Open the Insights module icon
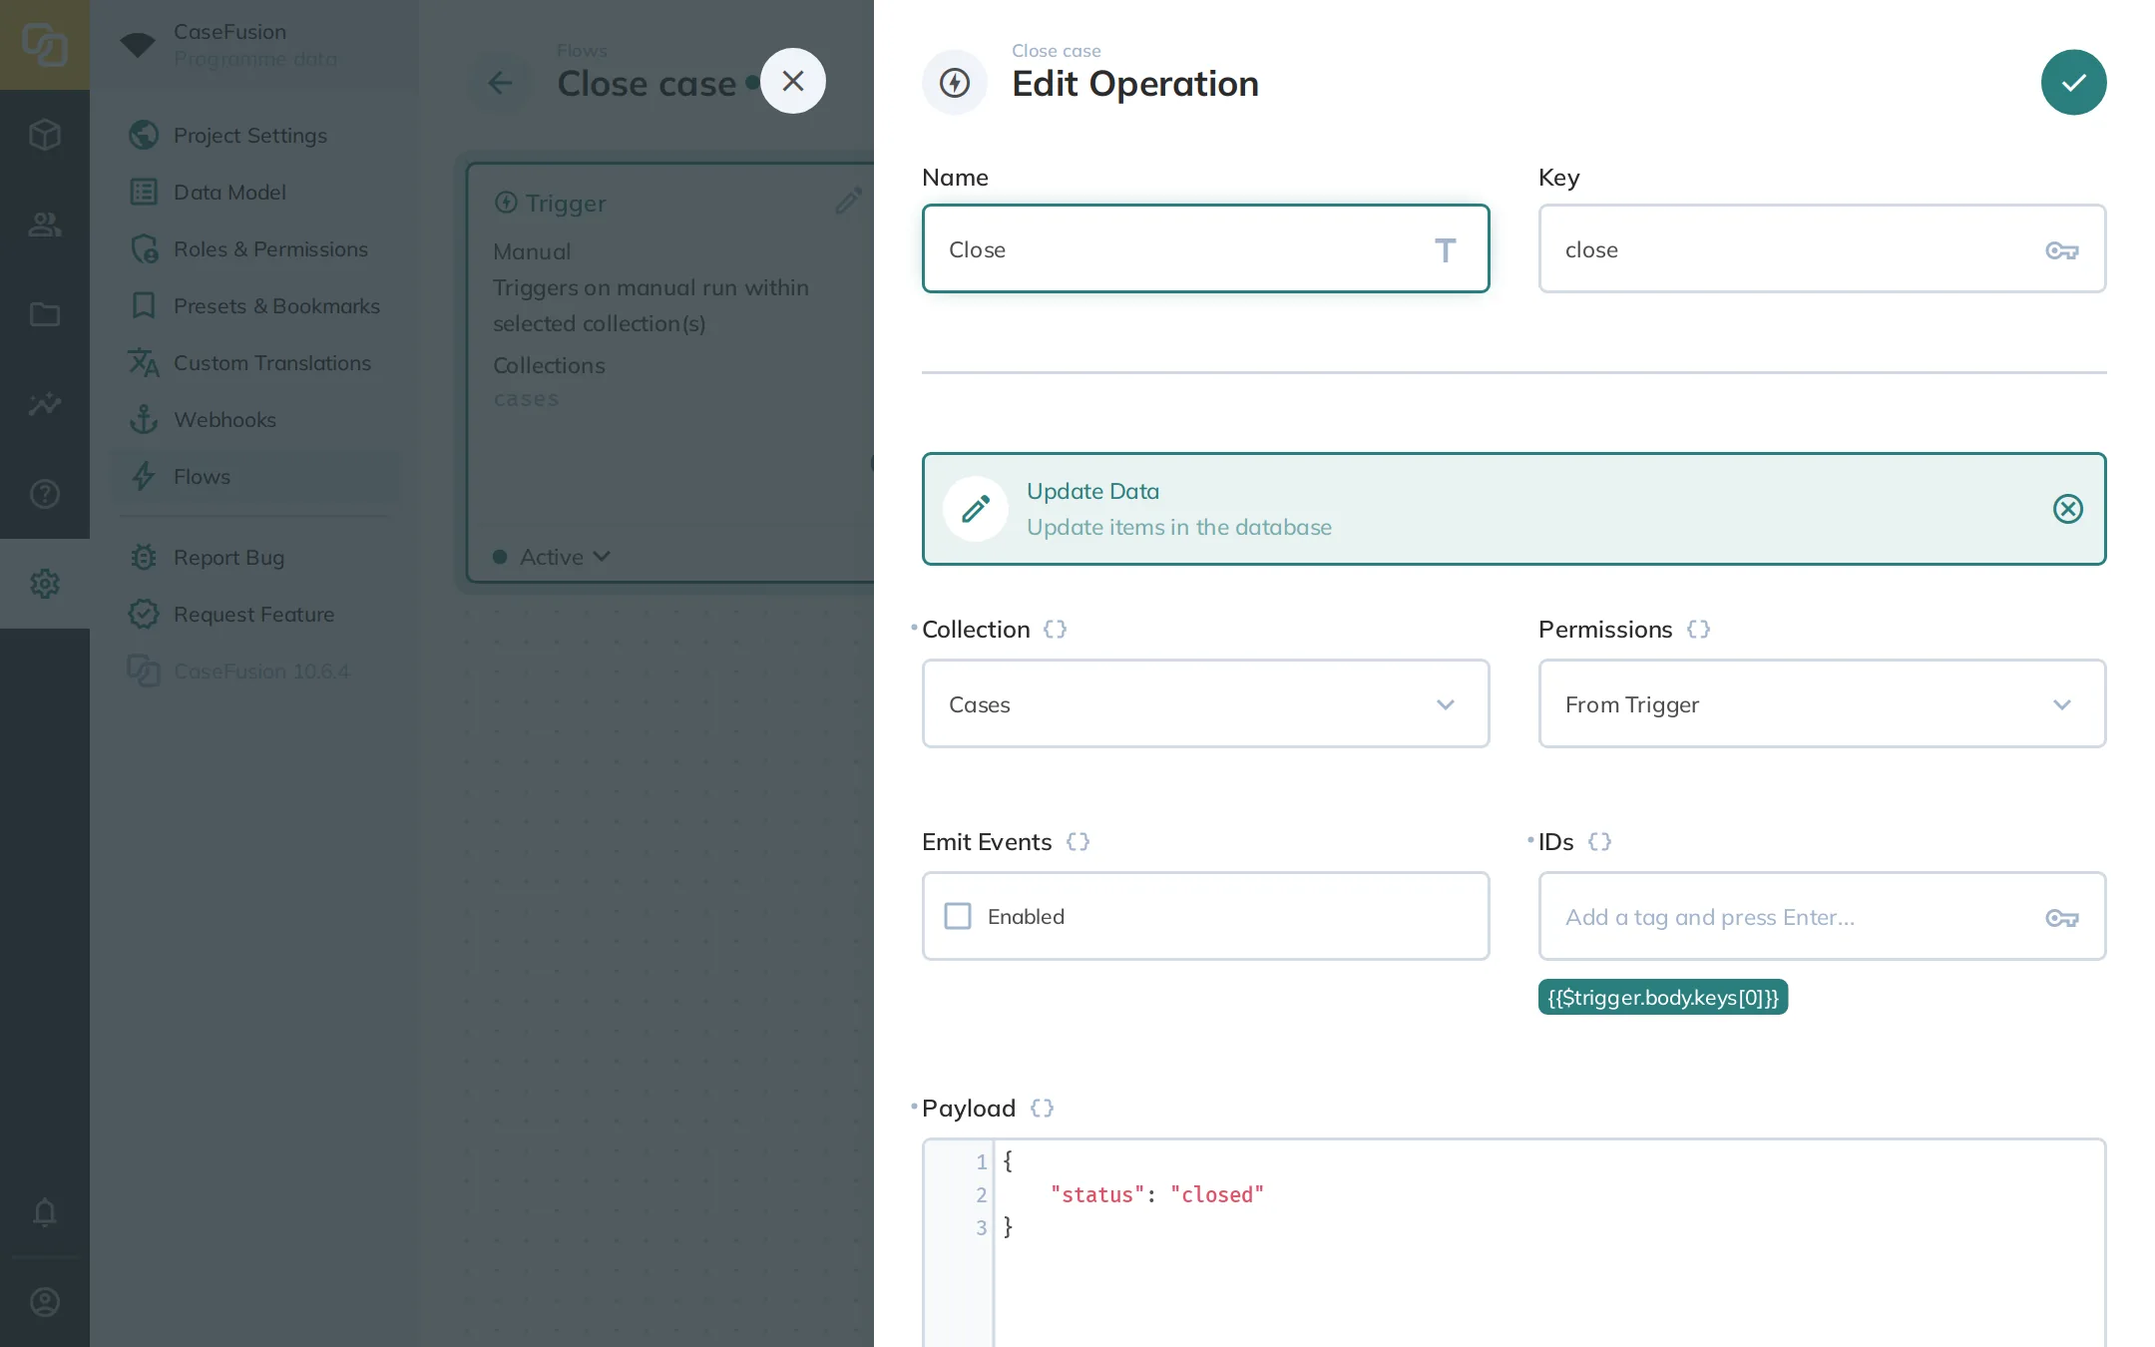Viewport: 2155px width, 1347px height. click(x=45, y=404)
